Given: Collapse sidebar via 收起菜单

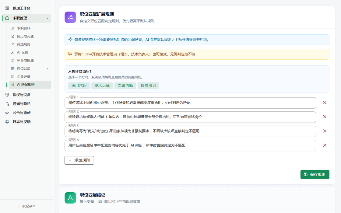Looking at the screenshot, I should click(x=26, y=206).
